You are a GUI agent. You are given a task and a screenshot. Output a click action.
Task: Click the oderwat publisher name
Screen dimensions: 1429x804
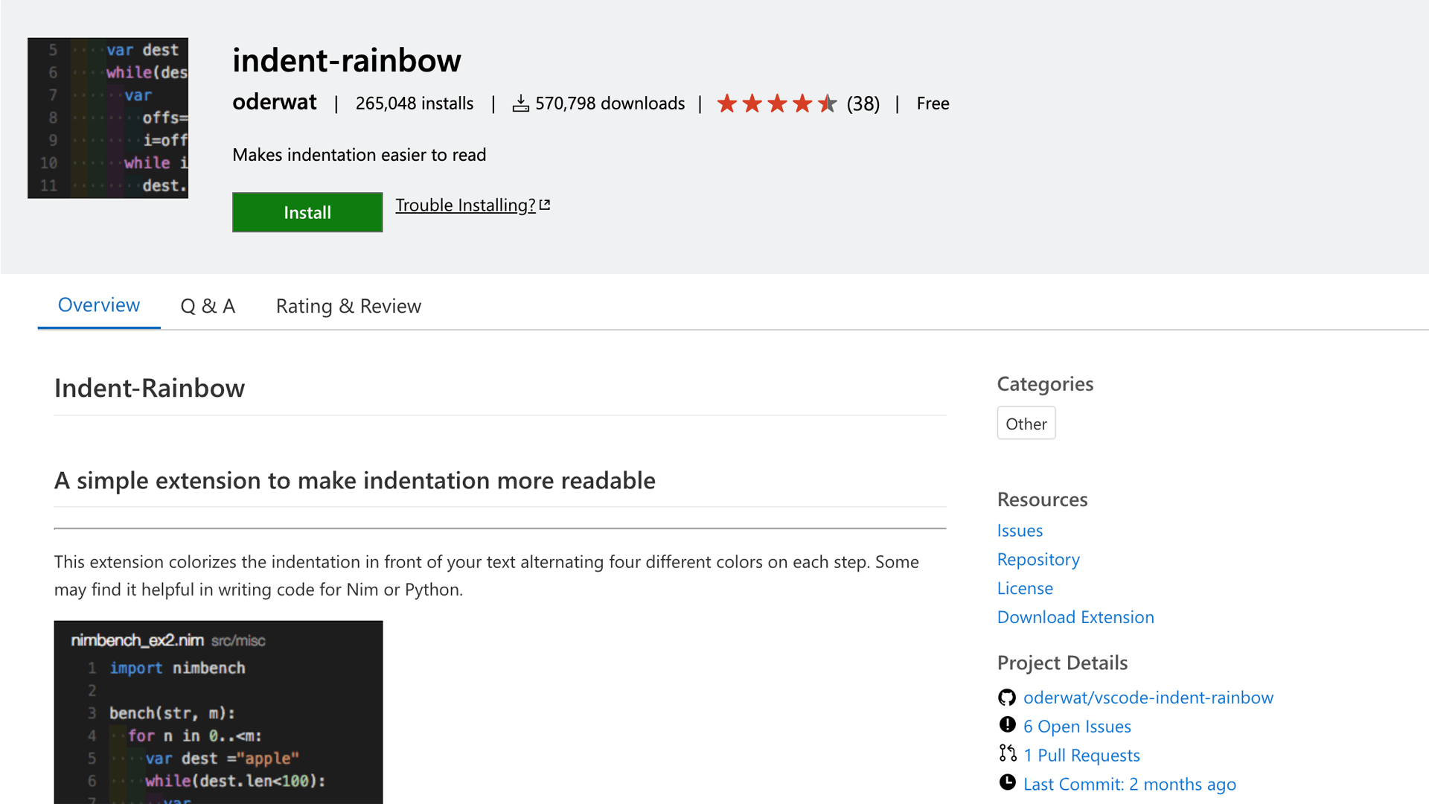(275, 102)
